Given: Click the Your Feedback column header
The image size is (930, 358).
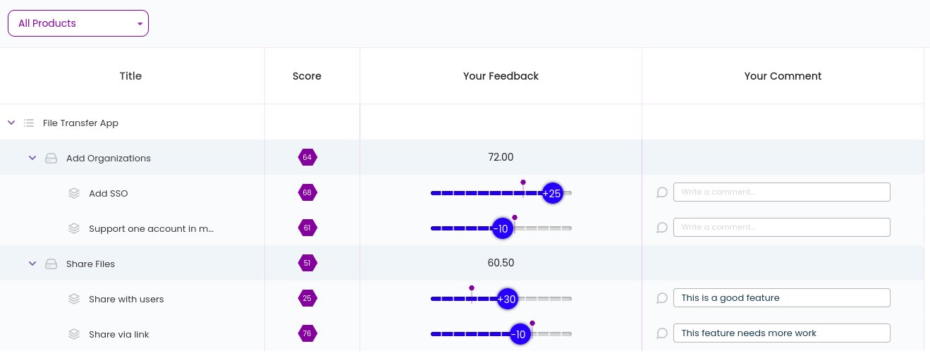Looking at the screenshot, I should [x=501, y=76].
